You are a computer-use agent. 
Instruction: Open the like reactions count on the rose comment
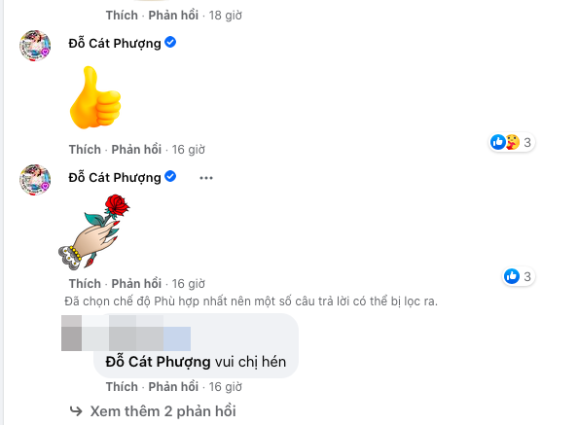pyautogui.click(x=519, y=276)
